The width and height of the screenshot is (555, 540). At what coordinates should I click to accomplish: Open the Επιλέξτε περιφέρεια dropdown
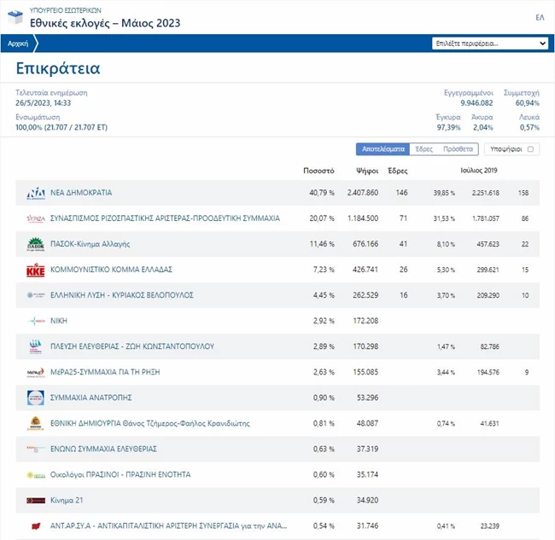tap(490, 43)
